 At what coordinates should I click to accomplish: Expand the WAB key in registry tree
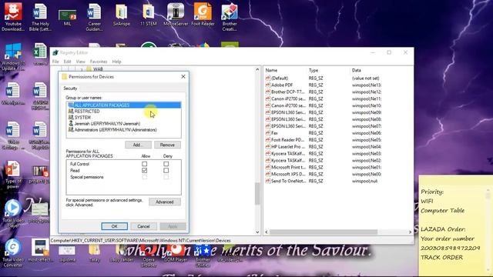82,69
